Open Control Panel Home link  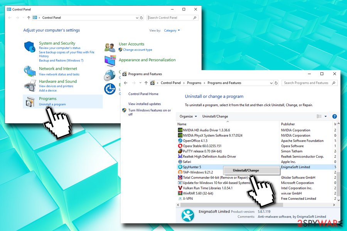tap(143, 94)
